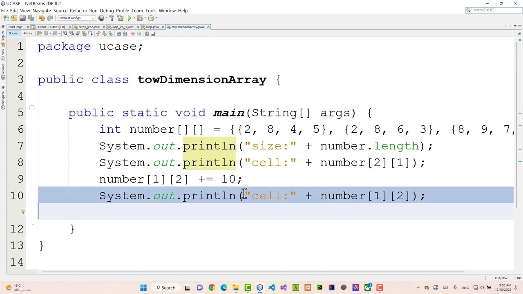Close the towDimensionArray.java tab
Screen dimensions: 523x294
point(208,27)
